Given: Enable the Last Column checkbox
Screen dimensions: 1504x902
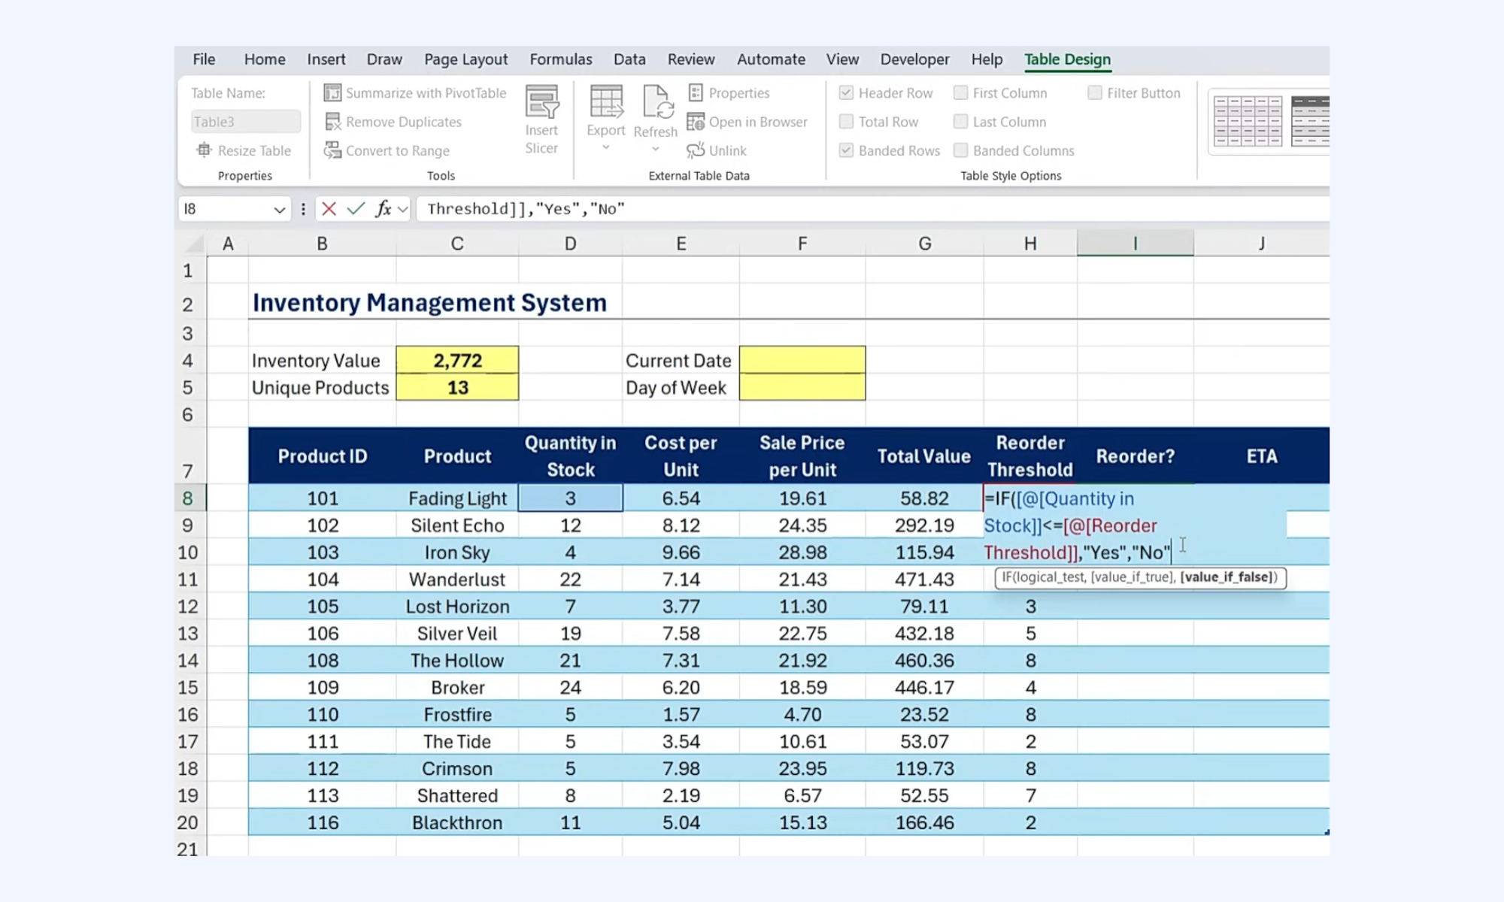Looking at the screenshot, I should pos(960,121).
